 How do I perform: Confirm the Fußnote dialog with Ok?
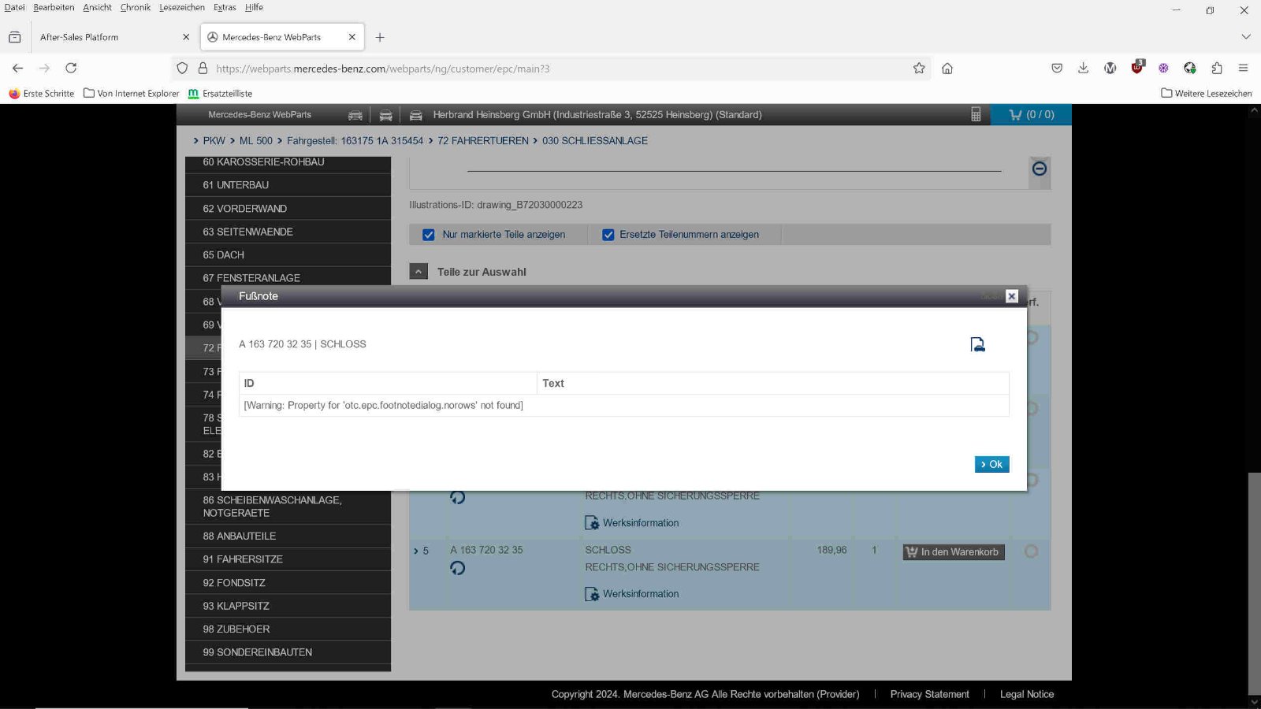point(991,464)
